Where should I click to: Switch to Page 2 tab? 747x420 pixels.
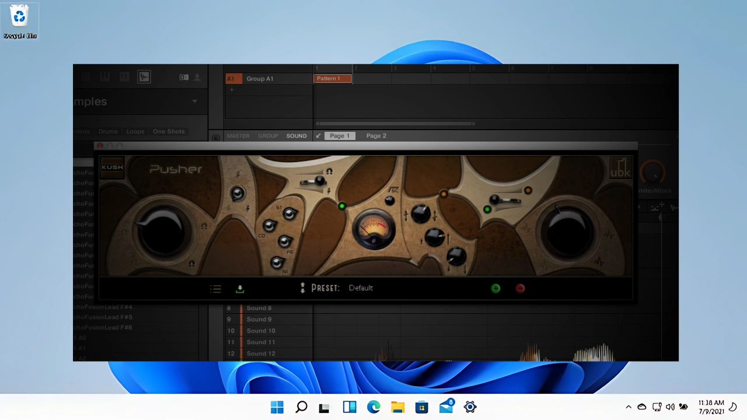[376, 136]
